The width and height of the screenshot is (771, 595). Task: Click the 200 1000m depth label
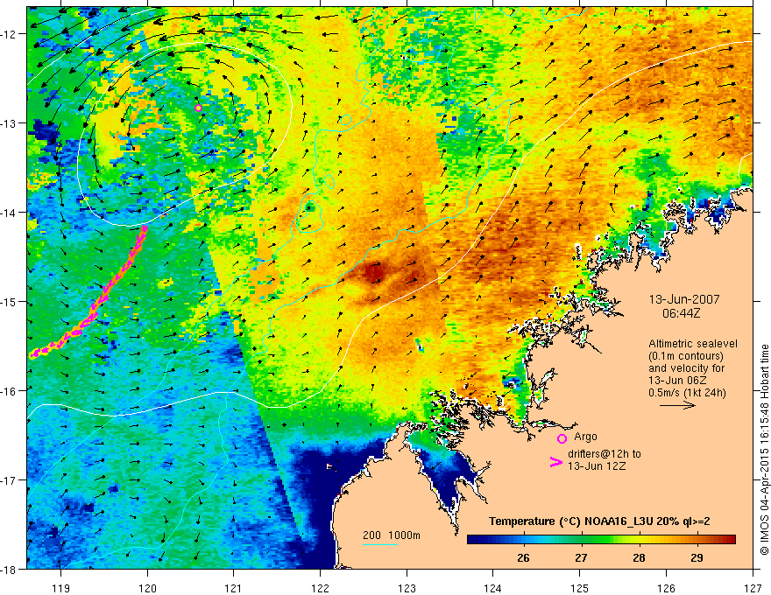(x=392, y=535)
